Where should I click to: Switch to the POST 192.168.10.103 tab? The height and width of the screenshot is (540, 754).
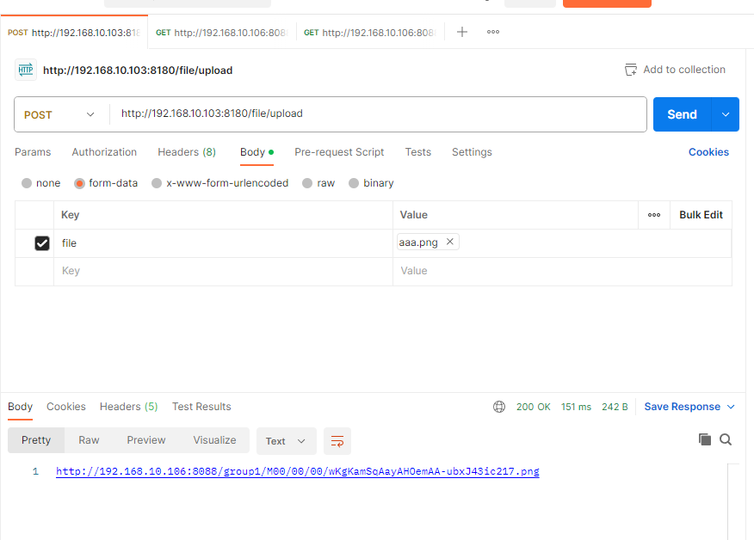(x=74, y=33)
